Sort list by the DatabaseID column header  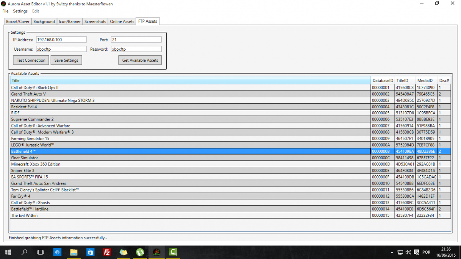383,81
